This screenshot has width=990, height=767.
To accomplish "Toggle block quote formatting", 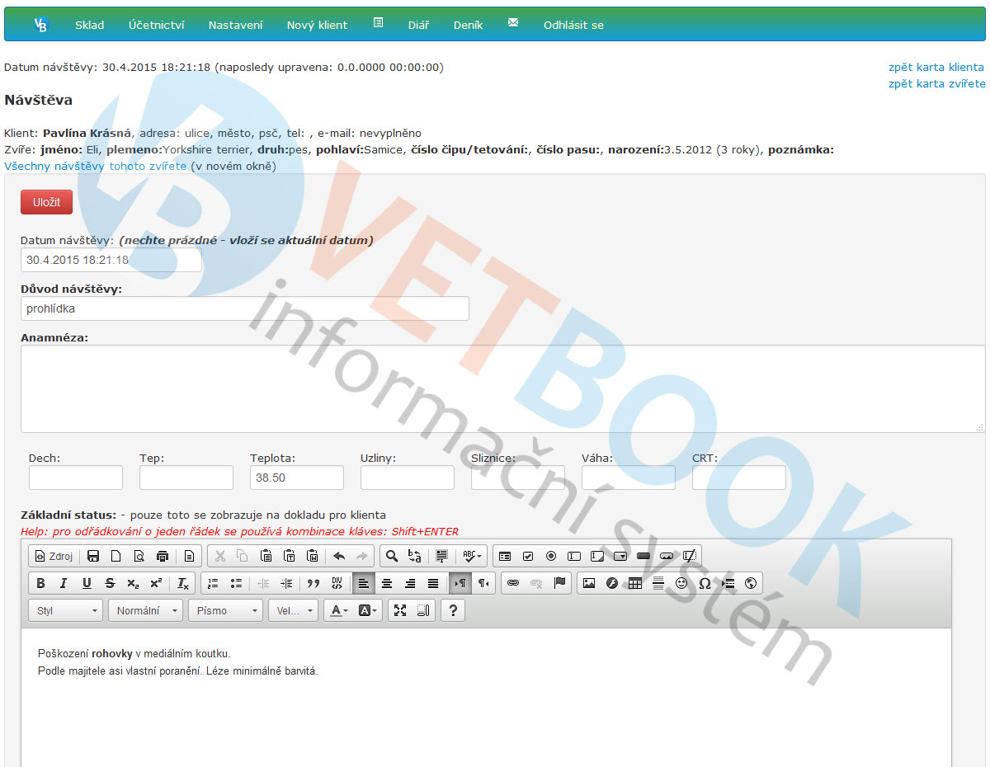I will pyautogui.click(x=313, y=583).
